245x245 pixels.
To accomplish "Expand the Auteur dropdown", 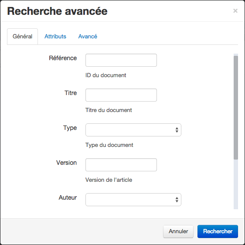I will [133, 200].
